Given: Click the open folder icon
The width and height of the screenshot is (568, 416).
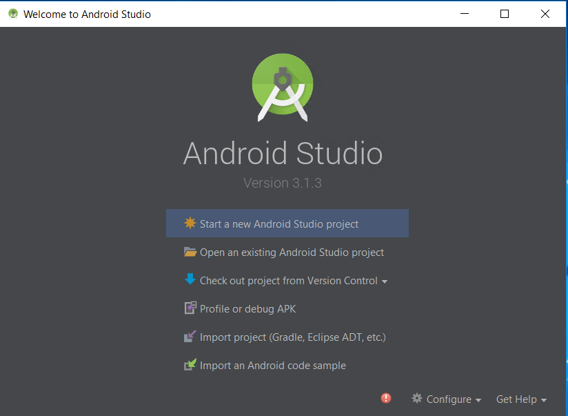Looking at the screenshot, I should 190,252.
